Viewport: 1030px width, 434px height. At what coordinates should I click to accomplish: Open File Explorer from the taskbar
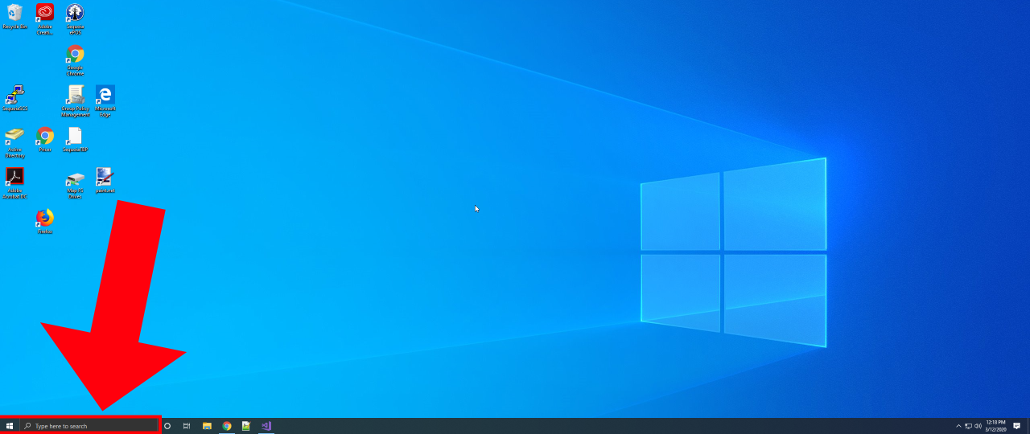pos(207,426)
